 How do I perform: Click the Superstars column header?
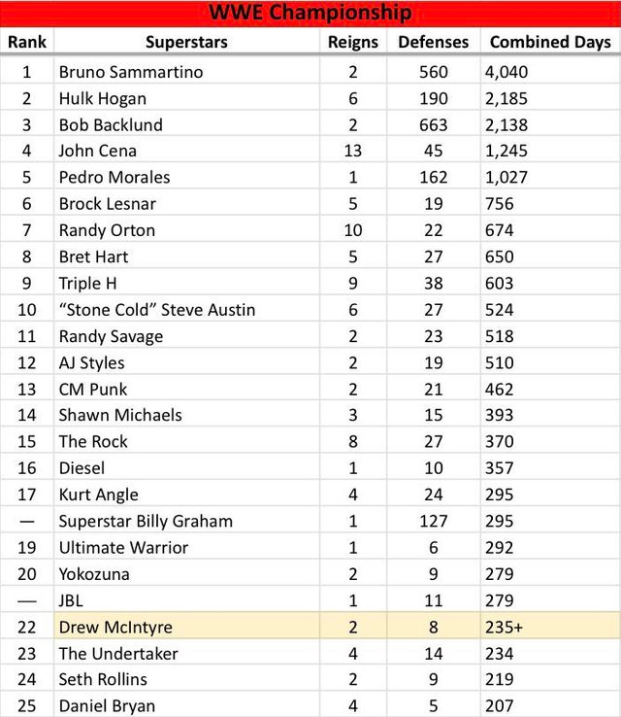(x=186, y=42)
